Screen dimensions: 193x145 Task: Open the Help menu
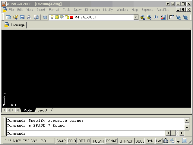[135, 10]
